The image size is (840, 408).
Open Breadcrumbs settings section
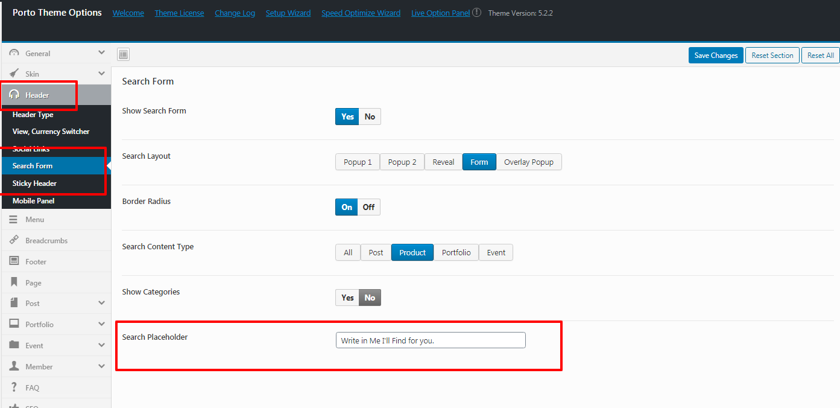click(55, 240)
